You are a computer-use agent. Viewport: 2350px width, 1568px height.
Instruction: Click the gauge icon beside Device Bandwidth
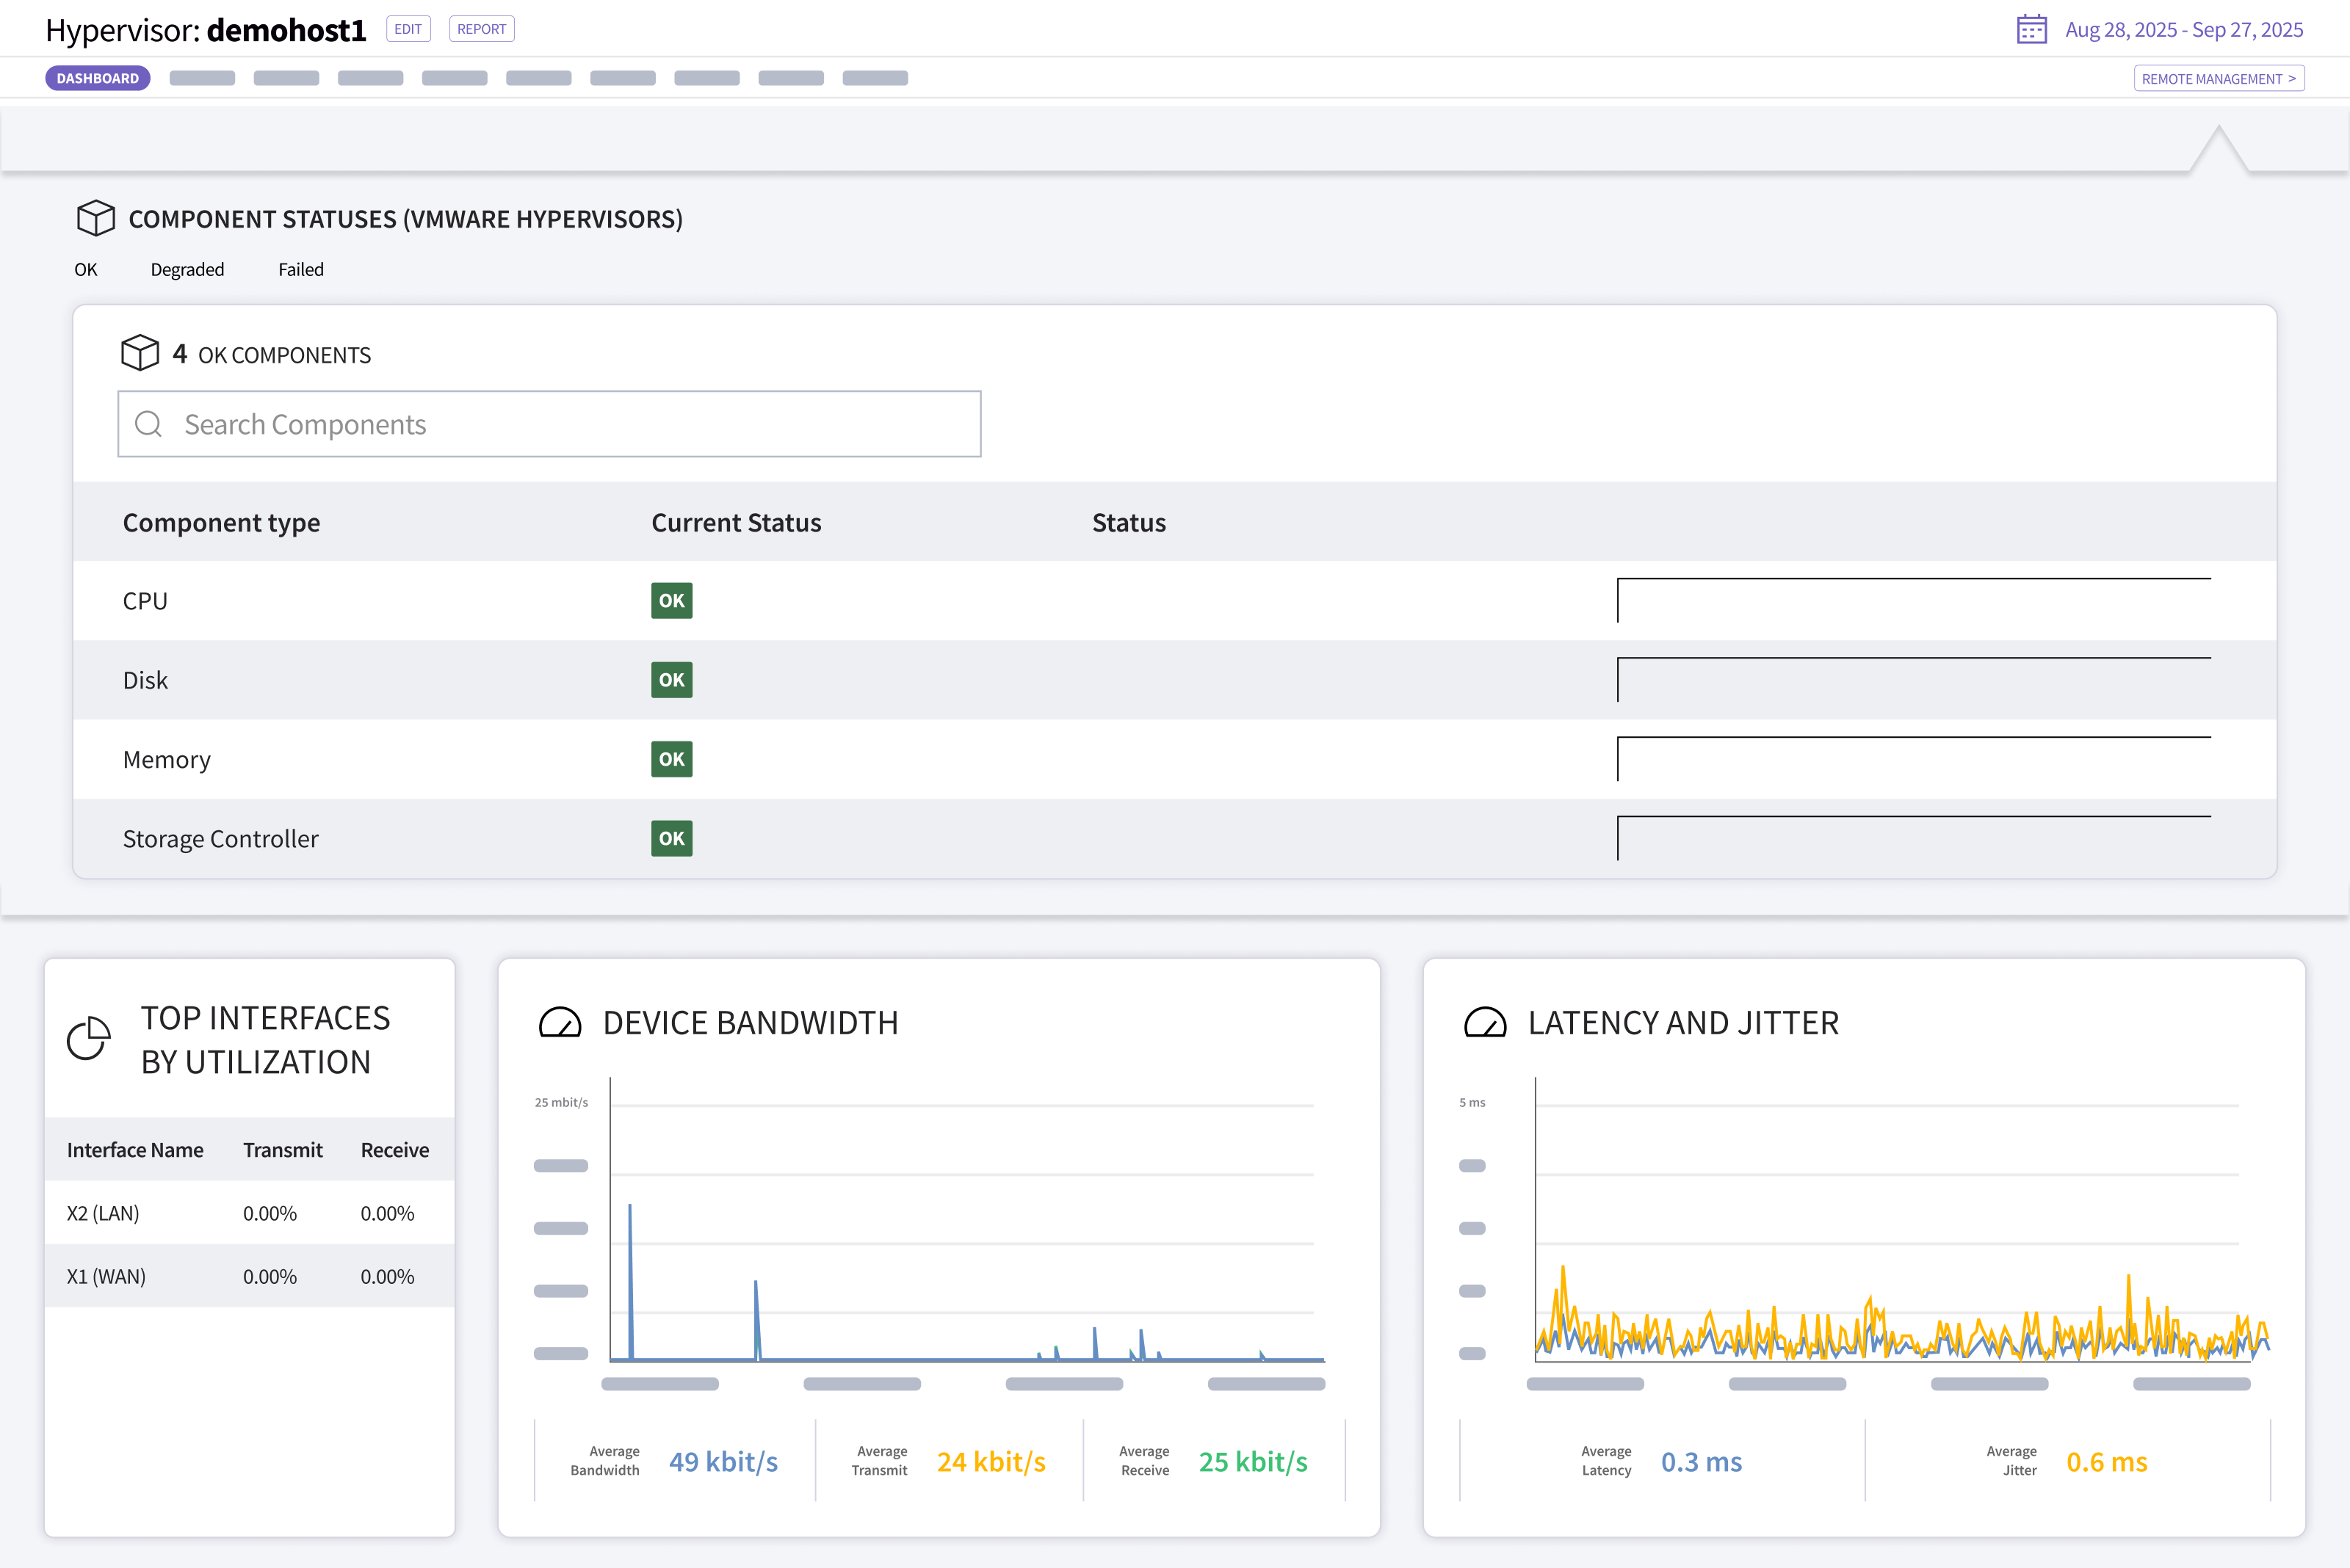560,1023
